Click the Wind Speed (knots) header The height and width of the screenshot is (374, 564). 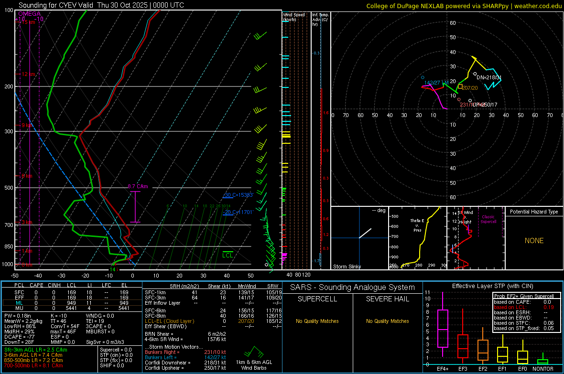point(294,17)
